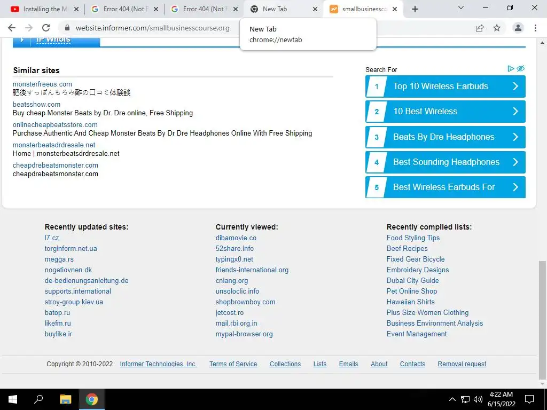Open a new tab with plus button
Viewport: 547px width, 410px height.
[x=415, y=9]
